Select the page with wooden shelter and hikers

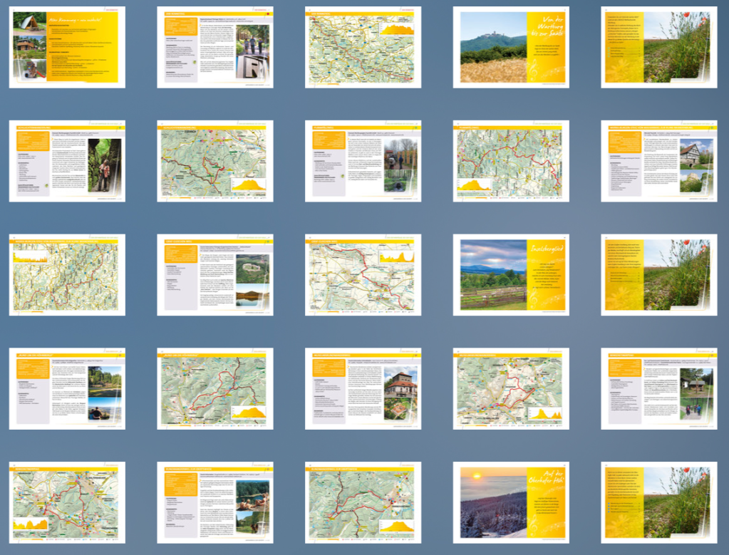click(659, 389)
